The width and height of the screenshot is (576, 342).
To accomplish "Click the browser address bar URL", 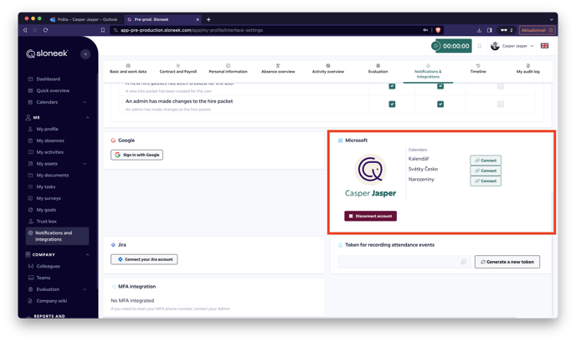I will click(x=192, y=30).
